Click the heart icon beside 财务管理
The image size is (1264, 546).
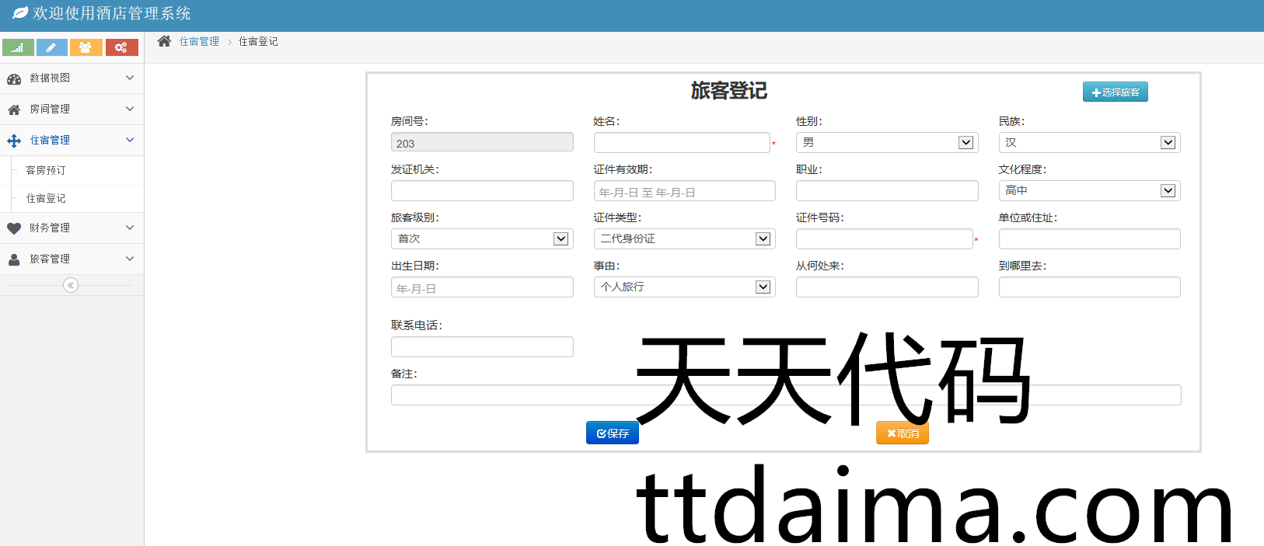click(x=14, y=228)
